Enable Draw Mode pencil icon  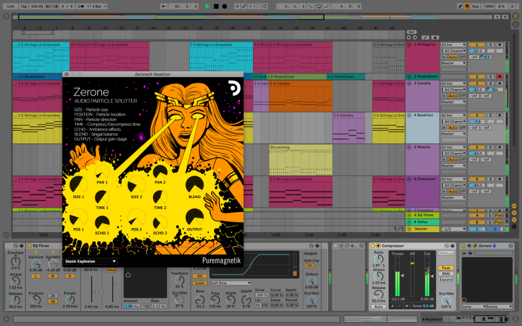click(461, 6)
